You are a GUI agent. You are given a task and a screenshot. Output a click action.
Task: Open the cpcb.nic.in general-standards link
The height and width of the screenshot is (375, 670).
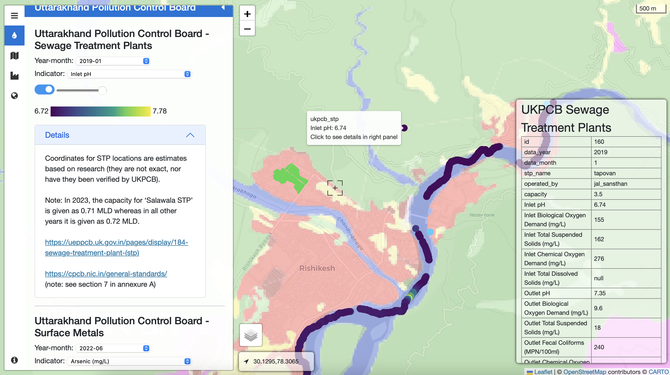(106, 273)
